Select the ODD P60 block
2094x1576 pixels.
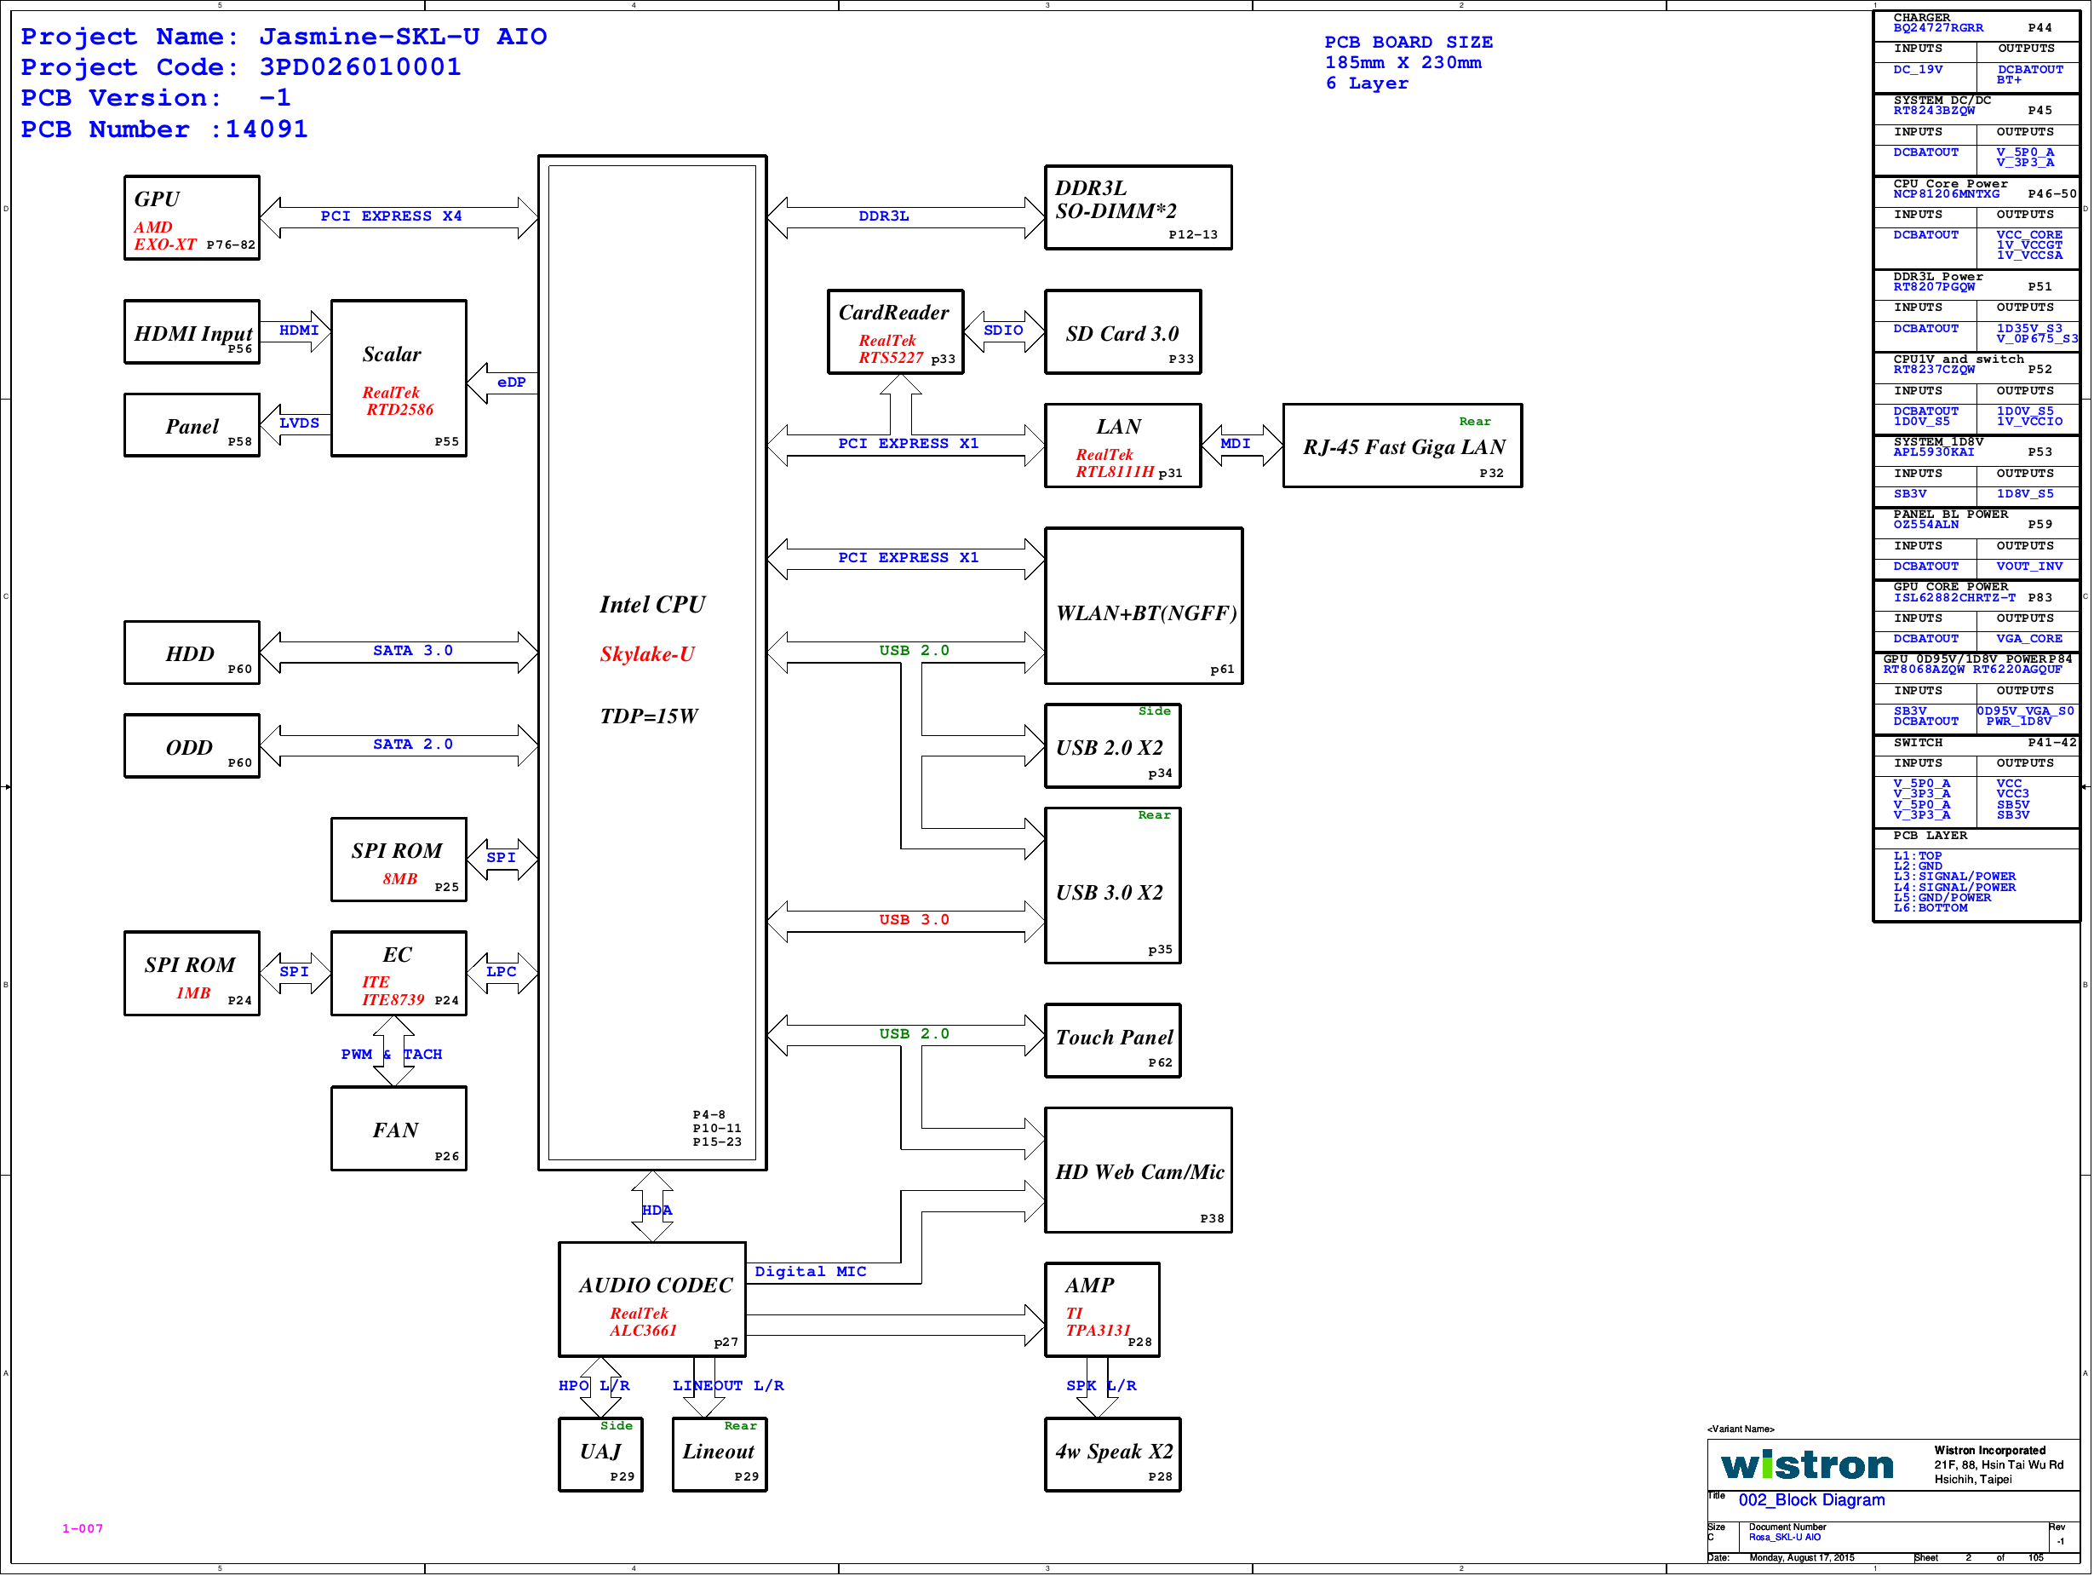point(192,745)
